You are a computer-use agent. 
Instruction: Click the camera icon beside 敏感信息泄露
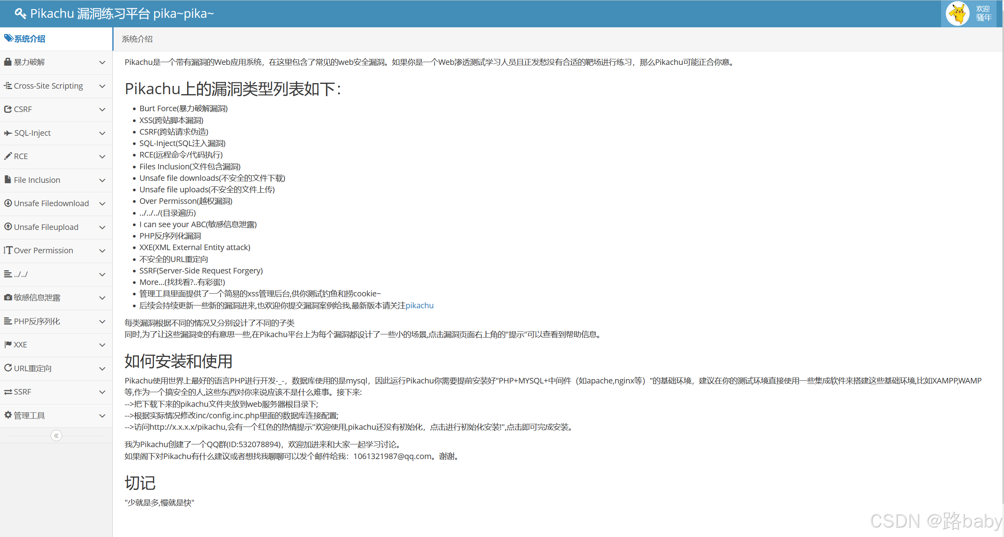coord(8,297)
